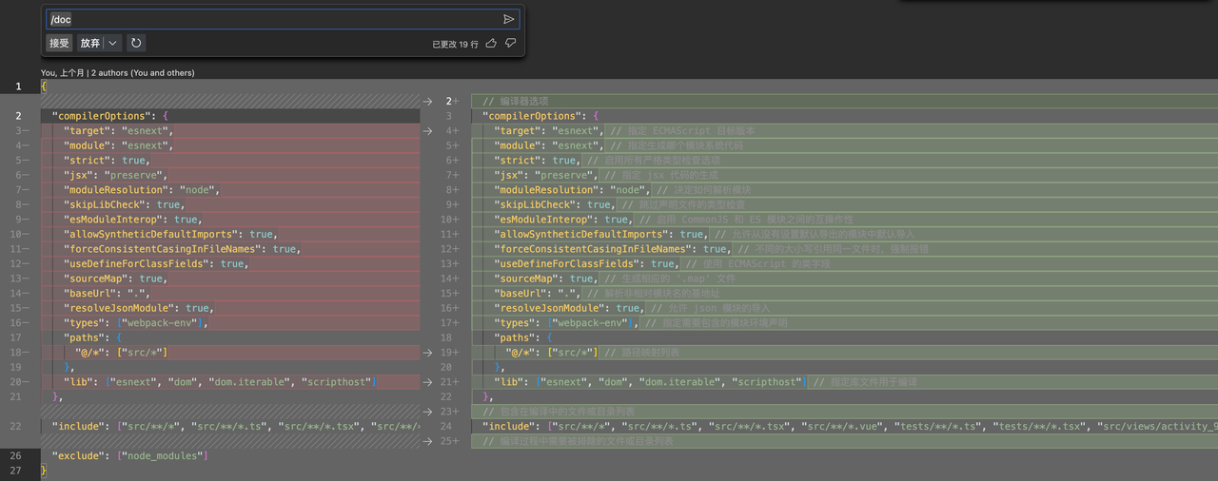Click line 26 "exclude": ["node_modules"]
The width and height of the screenshot is (1218, 481).
(129, 456)
